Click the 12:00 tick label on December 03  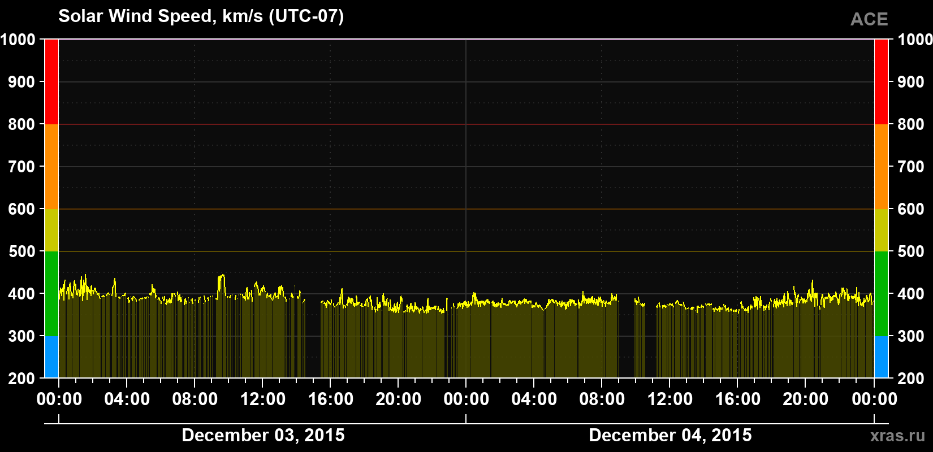pyautogui.click(x=263, y=399)
